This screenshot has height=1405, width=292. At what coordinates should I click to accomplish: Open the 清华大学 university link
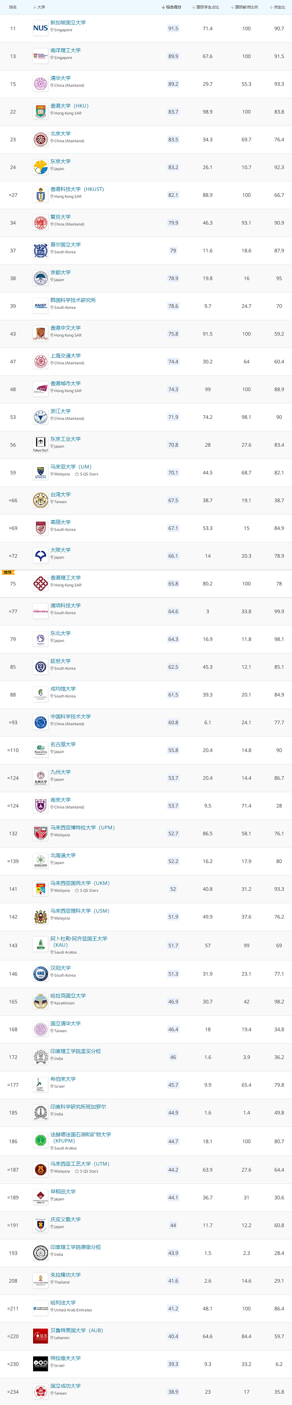pyautogui.click(x=60, y=78)
